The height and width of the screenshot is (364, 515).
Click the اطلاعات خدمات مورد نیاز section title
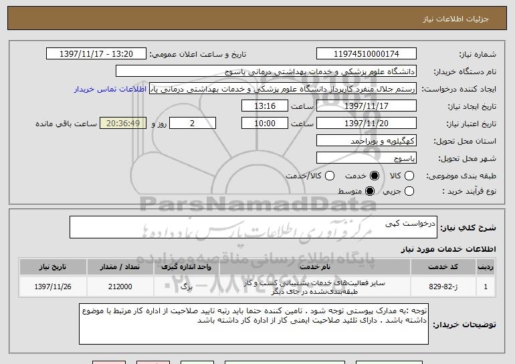tap(448, 249)
